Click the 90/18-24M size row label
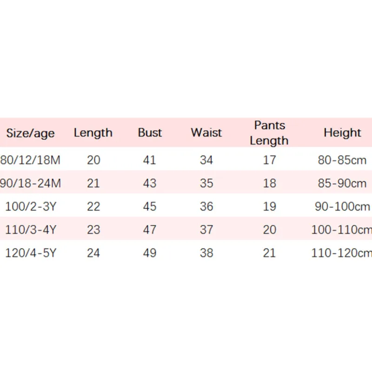 [31, 183]
